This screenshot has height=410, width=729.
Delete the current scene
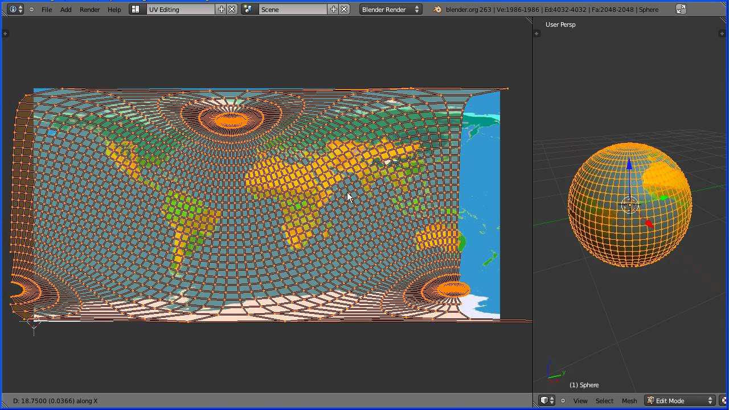[344, 9]
